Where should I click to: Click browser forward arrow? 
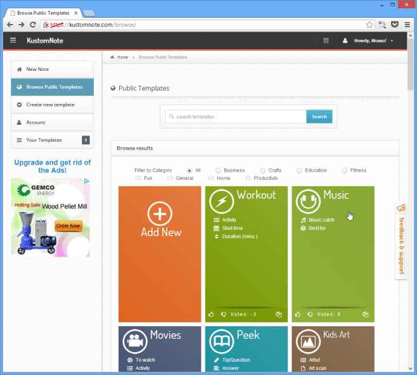coord(22,25)
